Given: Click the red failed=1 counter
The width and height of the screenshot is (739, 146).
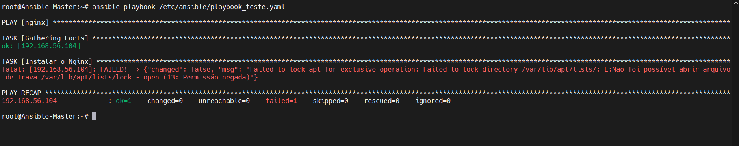Looking at the screenshot, I should click(281, 101).
